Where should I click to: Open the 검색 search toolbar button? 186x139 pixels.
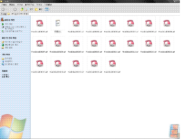tap(30, 9)
